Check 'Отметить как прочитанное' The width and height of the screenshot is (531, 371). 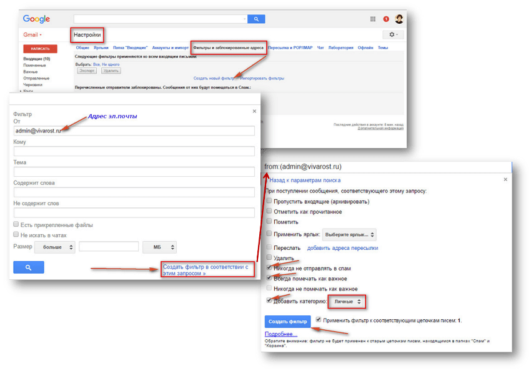click(269, 211)
